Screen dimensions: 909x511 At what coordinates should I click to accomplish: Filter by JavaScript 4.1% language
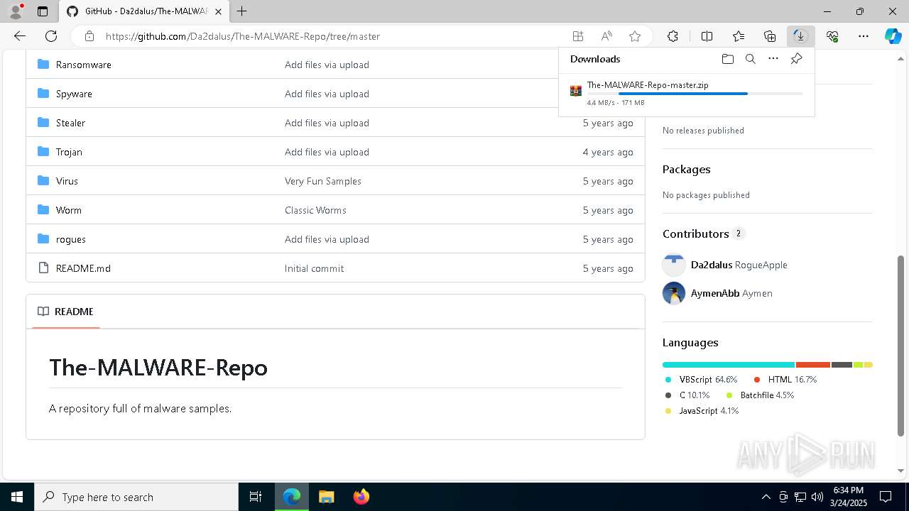702,411
